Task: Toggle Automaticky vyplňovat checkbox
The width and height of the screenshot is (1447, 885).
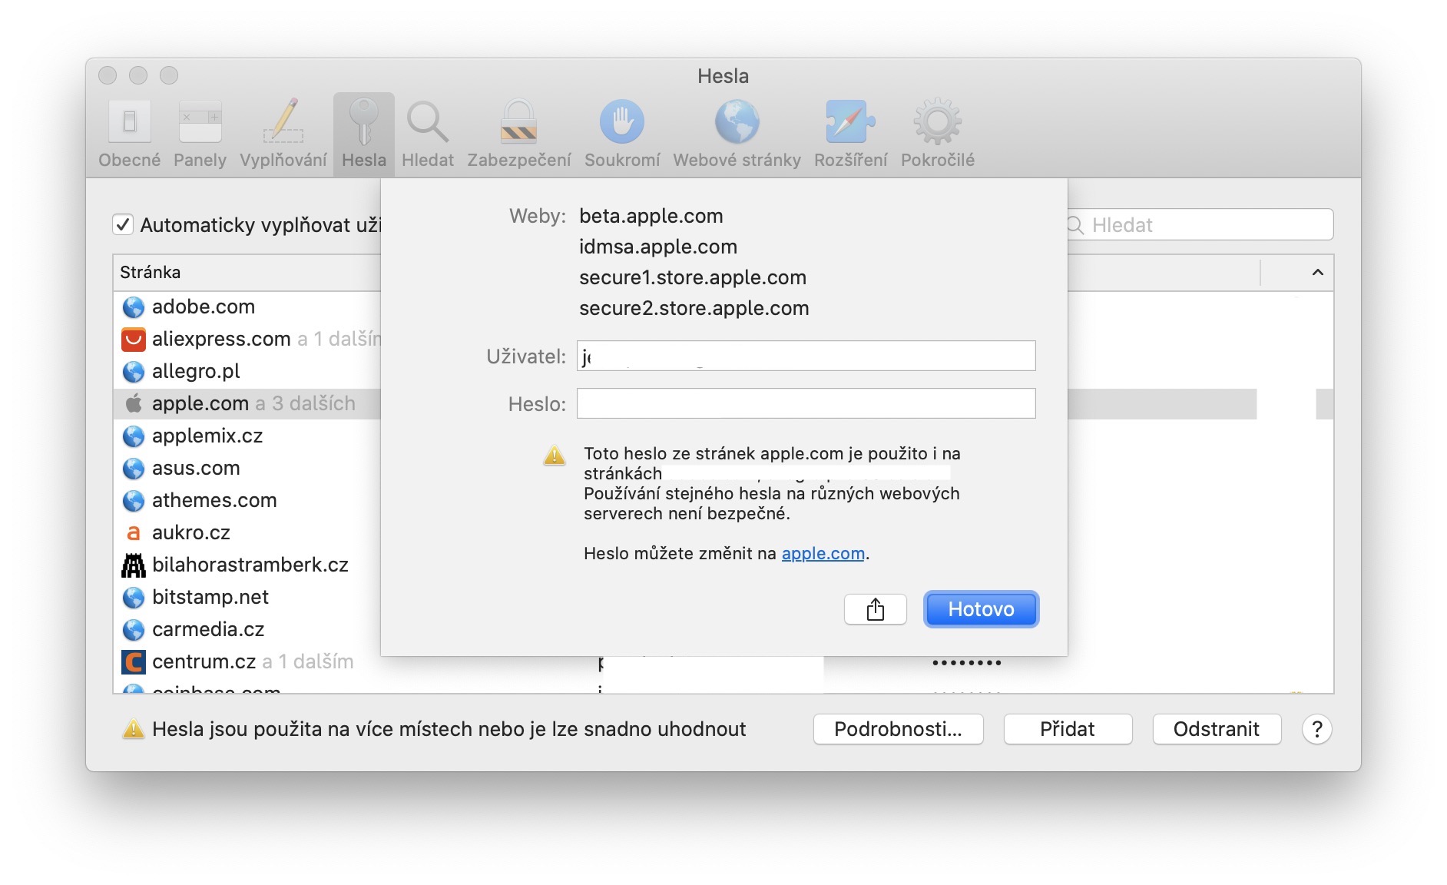Action: point(123,224)
